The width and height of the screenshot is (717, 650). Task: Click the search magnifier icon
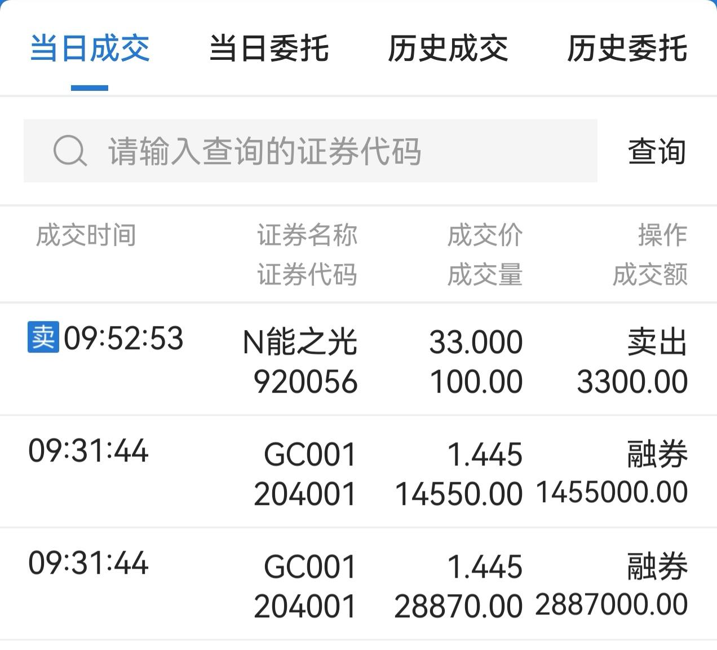click(x=70, y=151)
